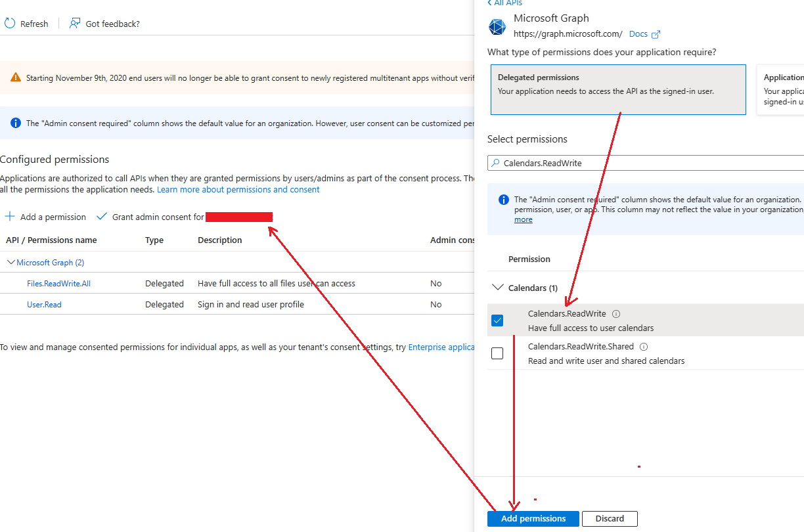This screenshot has width=804, height=532.
Task: Click 'Read and write user and shared calendars' text
Action: [606, 361]
